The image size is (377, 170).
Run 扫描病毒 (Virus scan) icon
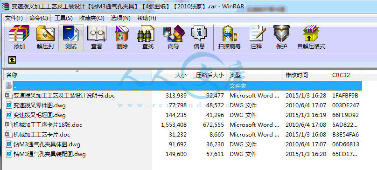(x=230, y=34)
